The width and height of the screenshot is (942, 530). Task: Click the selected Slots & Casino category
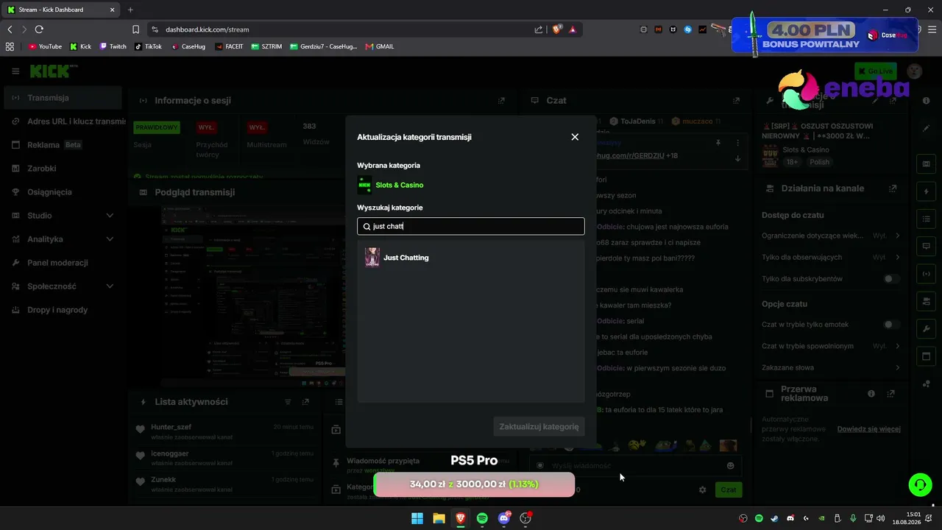click(391, 185)
